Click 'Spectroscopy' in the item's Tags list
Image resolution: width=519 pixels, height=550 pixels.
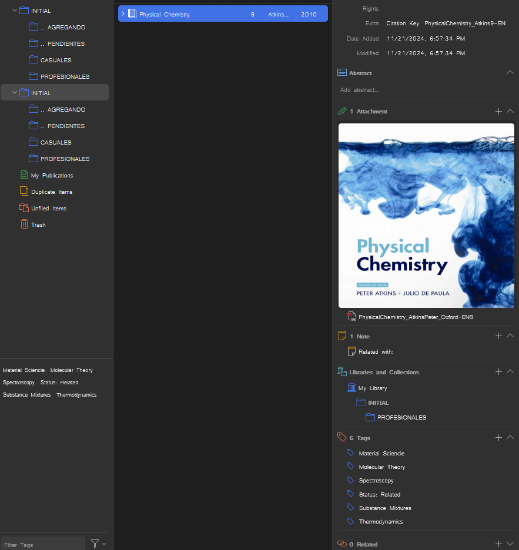[x=376, y=481]
